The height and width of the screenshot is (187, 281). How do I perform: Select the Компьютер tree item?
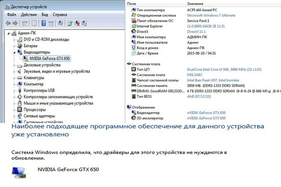click(x=33, y=84)
